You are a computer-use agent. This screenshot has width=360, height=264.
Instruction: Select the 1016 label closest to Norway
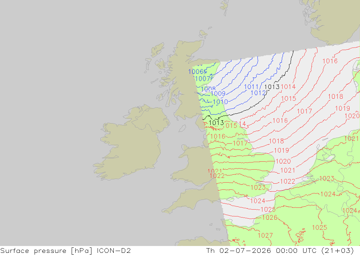330,61
